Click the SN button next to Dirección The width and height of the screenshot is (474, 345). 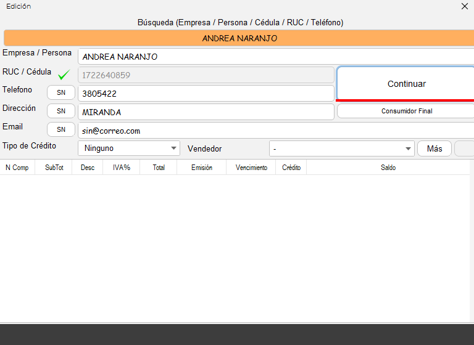pyautogui.click(x=61, y=111)
